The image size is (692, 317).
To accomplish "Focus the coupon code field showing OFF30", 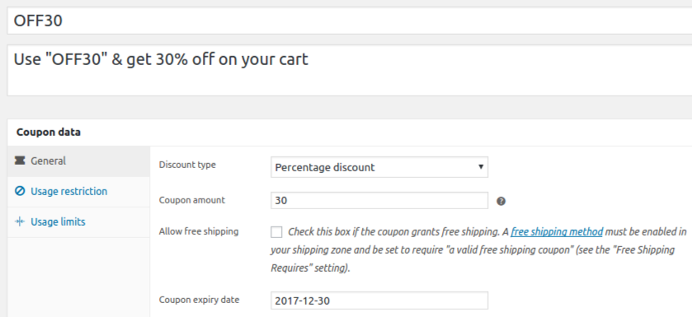I will [x=349, y=21].
